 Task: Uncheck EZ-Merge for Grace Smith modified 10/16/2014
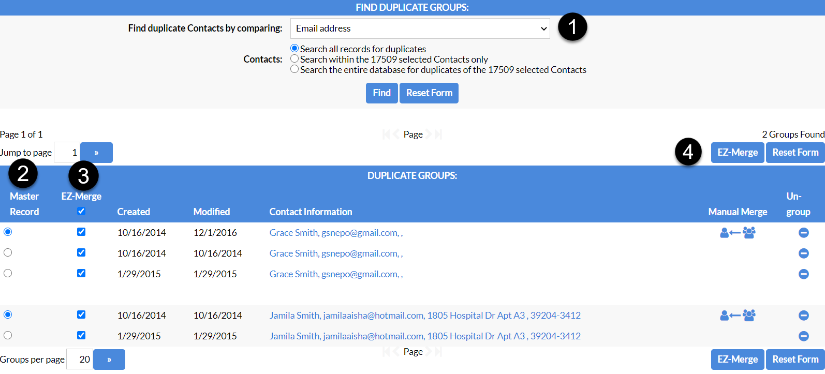81,252
